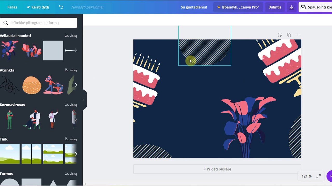
Task: Show all Koronavirusas items
Action: (71, 105)
